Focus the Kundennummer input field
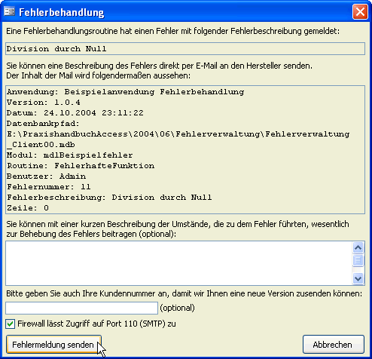The image size is (372, 359). click(81, 308)
